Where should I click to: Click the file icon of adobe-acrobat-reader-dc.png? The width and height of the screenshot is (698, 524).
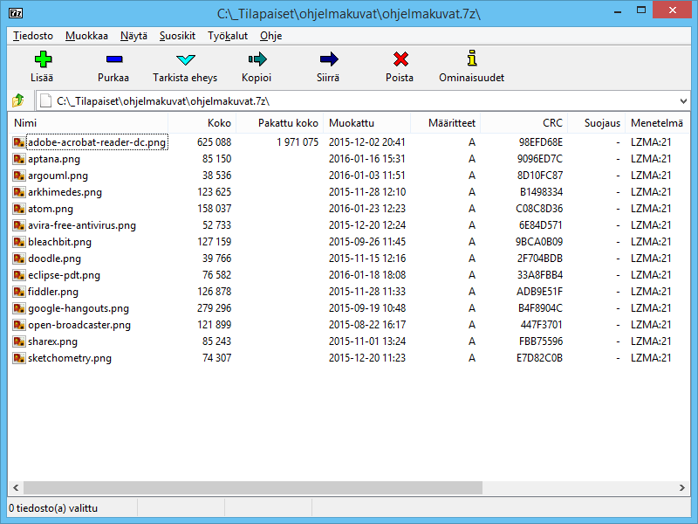click(x=18, y=142)
